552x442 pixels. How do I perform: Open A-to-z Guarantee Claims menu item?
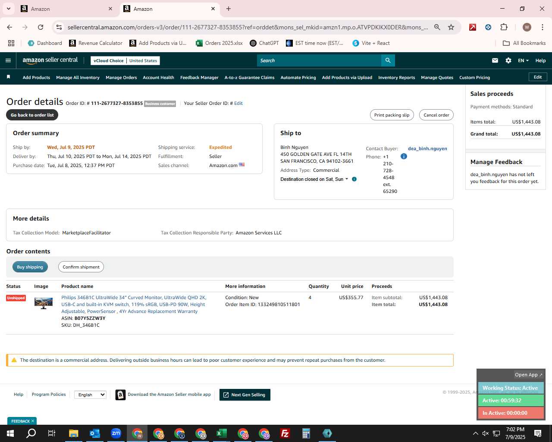pyautogui.click(x=249, y=78)
